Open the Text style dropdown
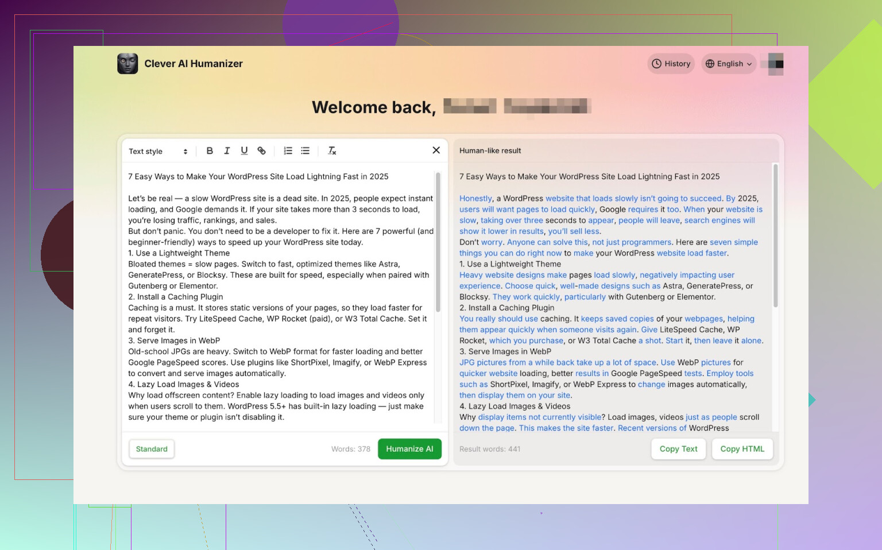Screen dimensions: 882x550 [158, 151]
